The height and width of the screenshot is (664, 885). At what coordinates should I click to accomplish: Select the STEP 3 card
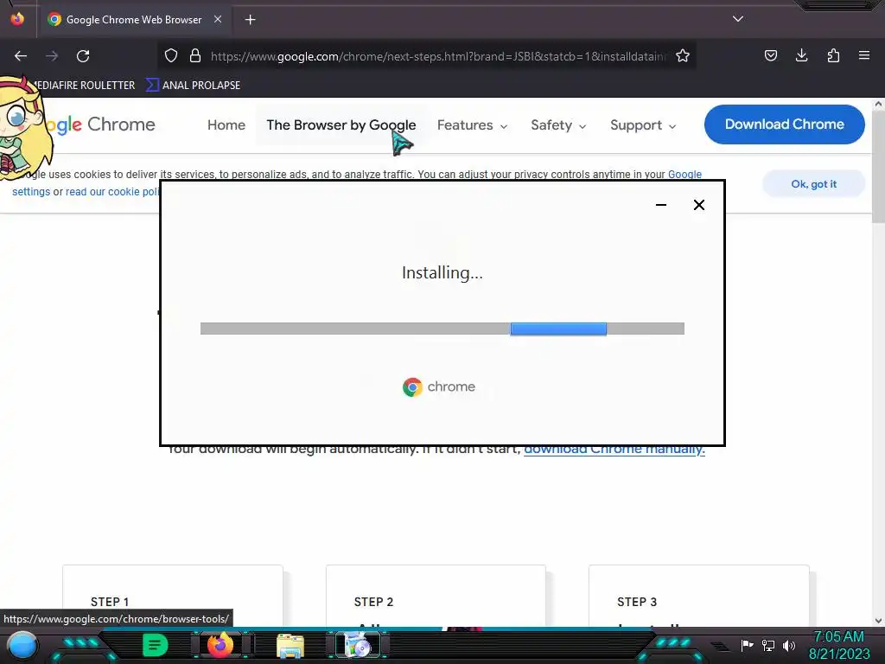pos(698,596)
